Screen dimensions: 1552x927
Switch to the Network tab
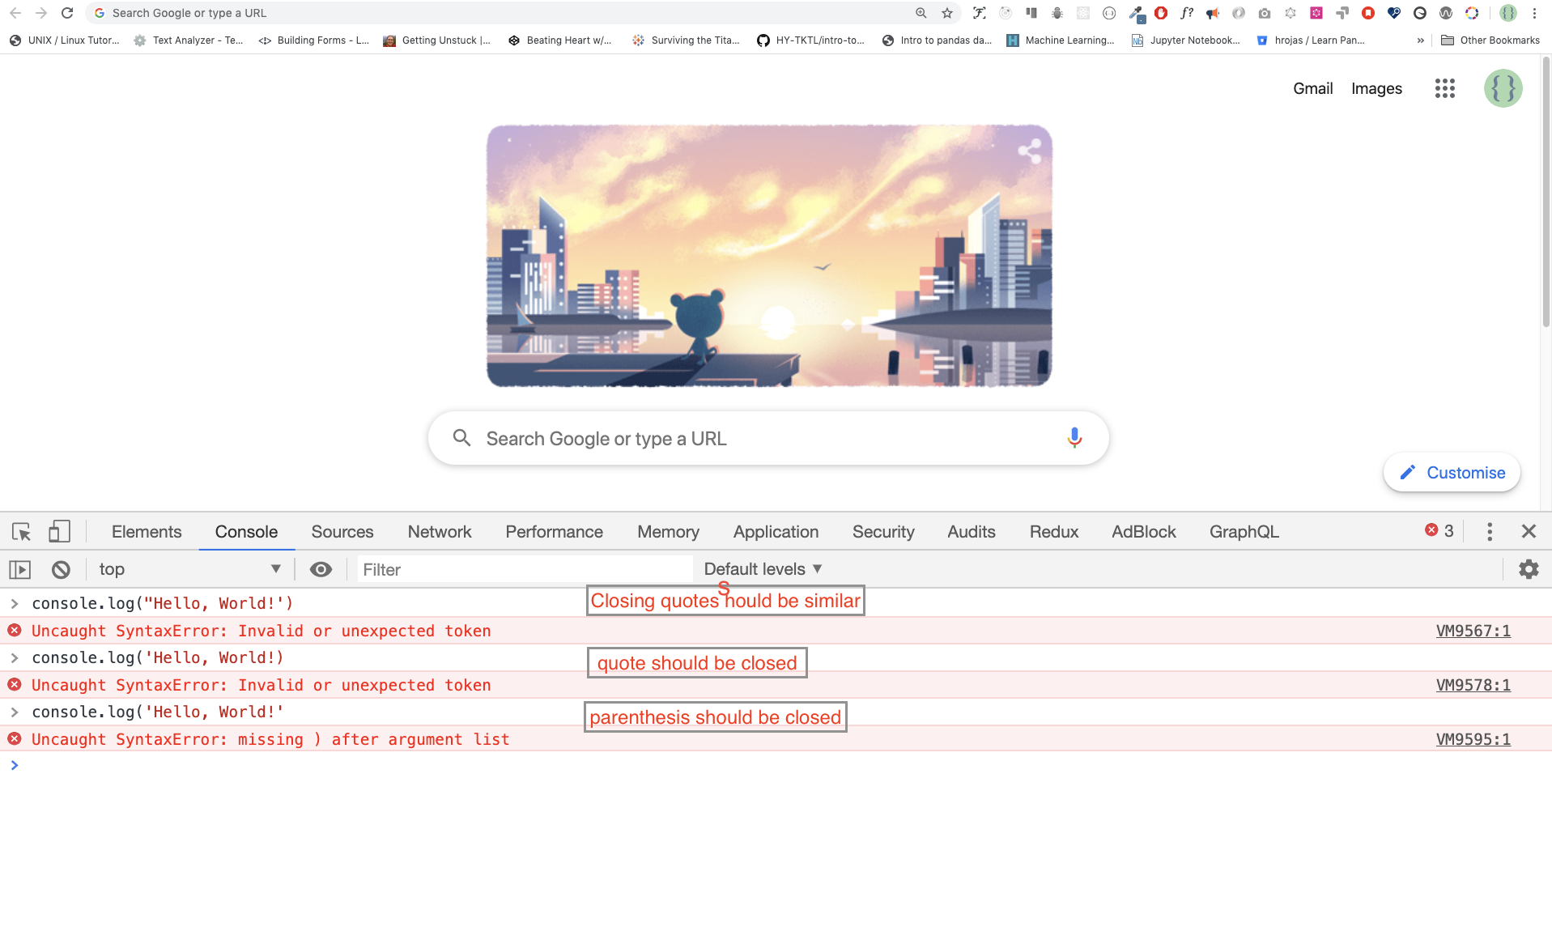[439, 531]
